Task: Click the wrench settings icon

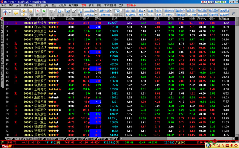Action: [233, 13]
